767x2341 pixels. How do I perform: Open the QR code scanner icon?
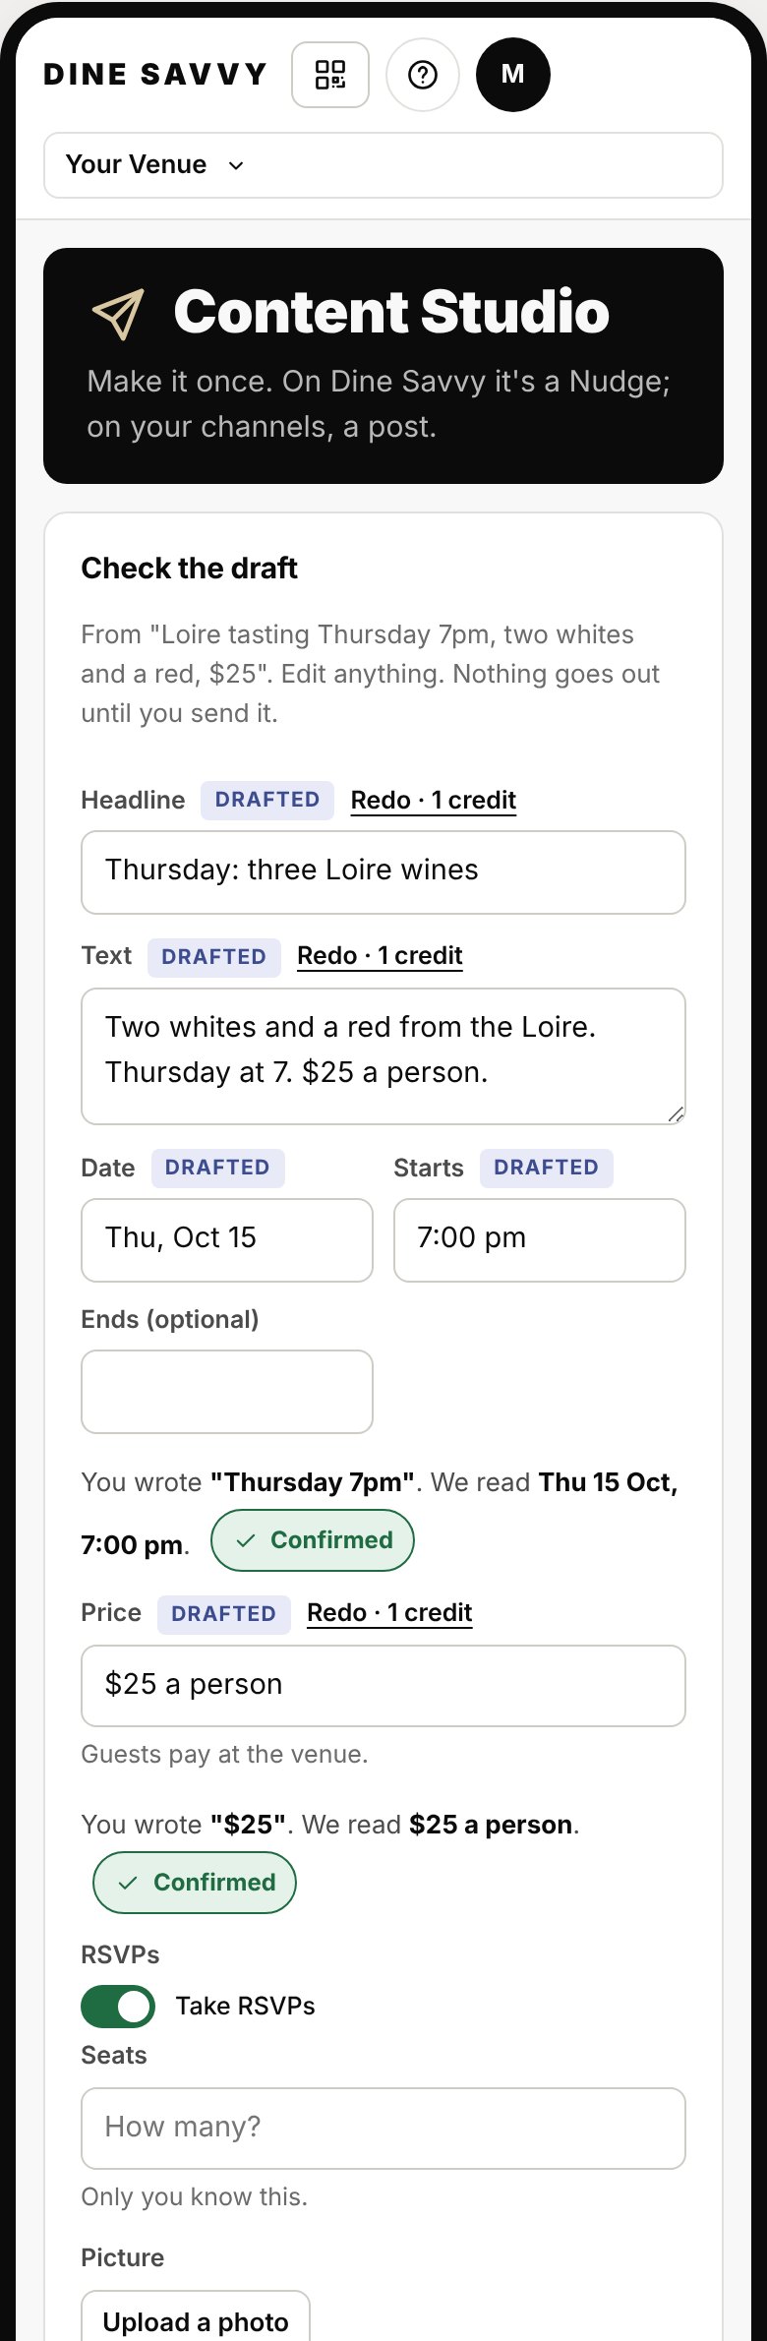coord(330,75)
